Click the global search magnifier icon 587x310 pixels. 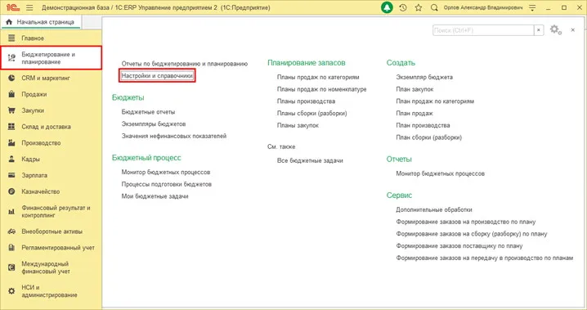pyautogui.click(x=434, y=7)
